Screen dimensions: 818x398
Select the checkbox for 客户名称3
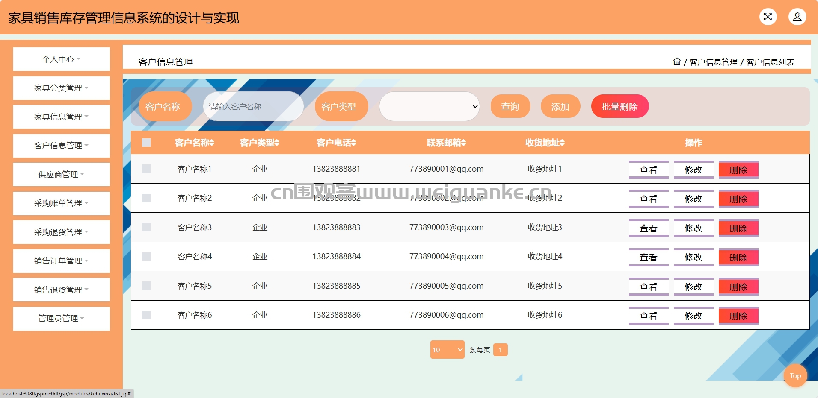146,227
